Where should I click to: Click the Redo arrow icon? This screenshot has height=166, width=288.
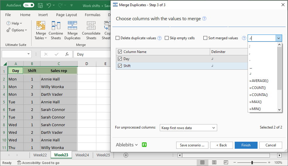60,5
